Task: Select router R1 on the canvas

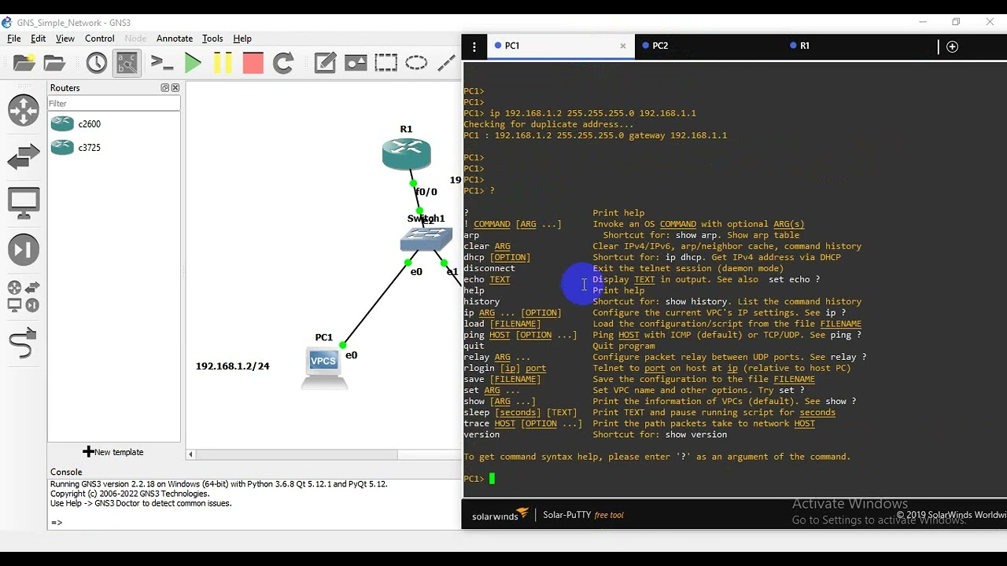Action: click(x=406, y=153)
